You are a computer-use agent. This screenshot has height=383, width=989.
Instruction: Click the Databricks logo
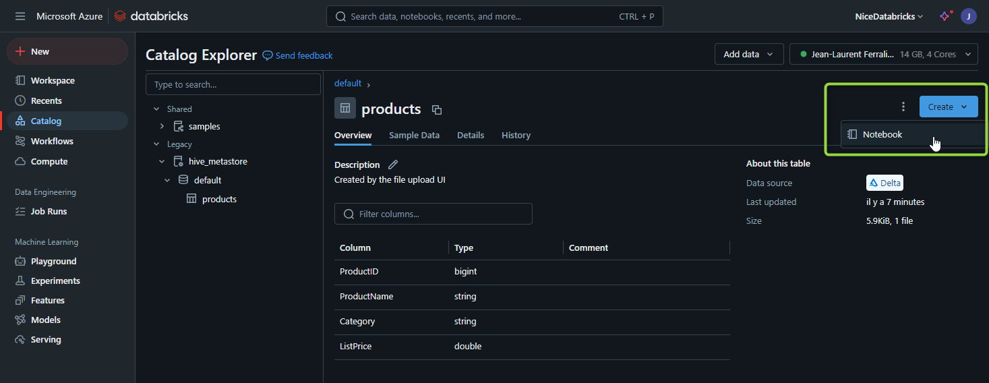pos(151,16)
